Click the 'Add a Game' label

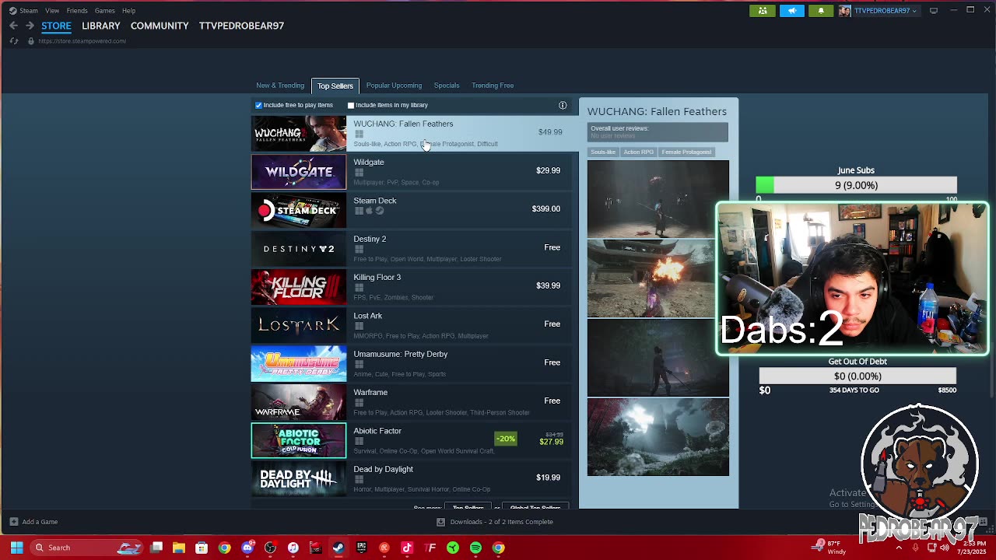pyautogui.click(x=40, y=522)
